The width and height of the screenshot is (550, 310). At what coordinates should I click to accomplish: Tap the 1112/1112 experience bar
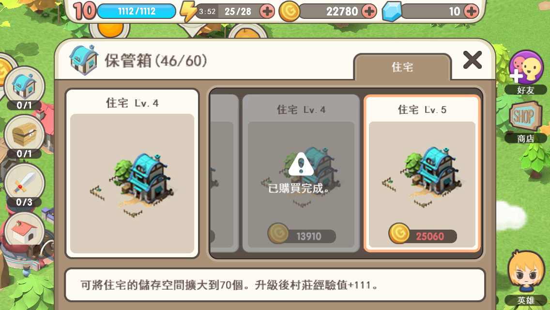click(137, 11)
